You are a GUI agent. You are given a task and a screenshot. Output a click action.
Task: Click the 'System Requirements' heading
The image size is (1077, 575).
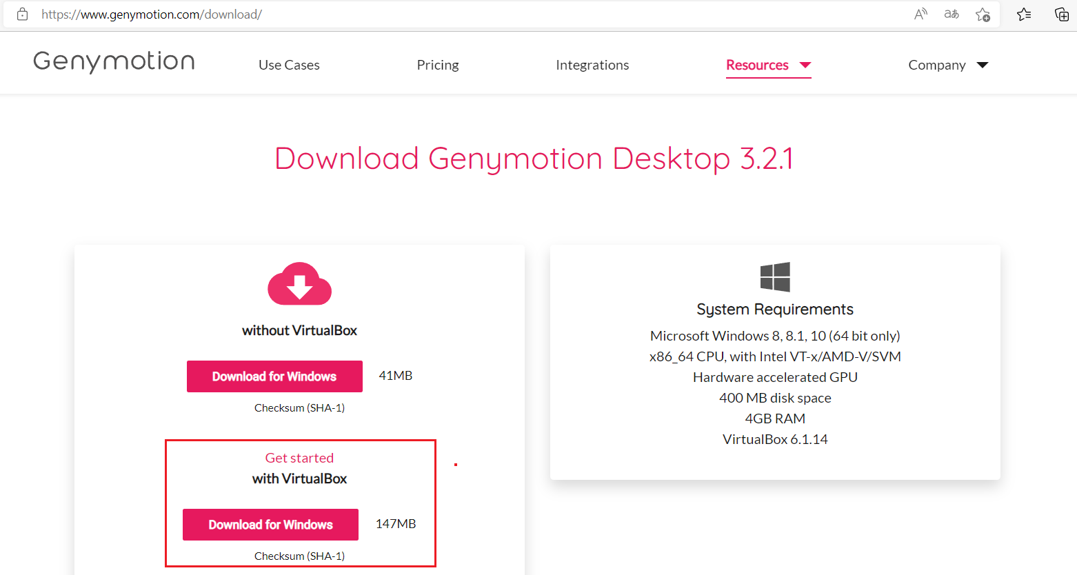point(775,309)
